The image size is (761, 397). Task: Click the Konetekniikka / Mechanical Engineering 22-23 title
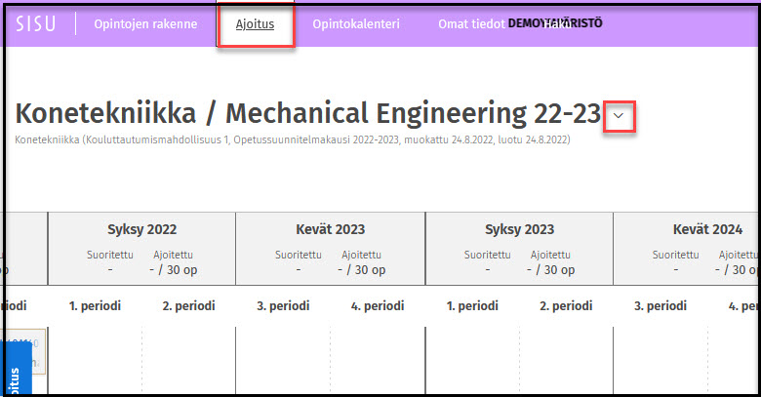[308, 113]
